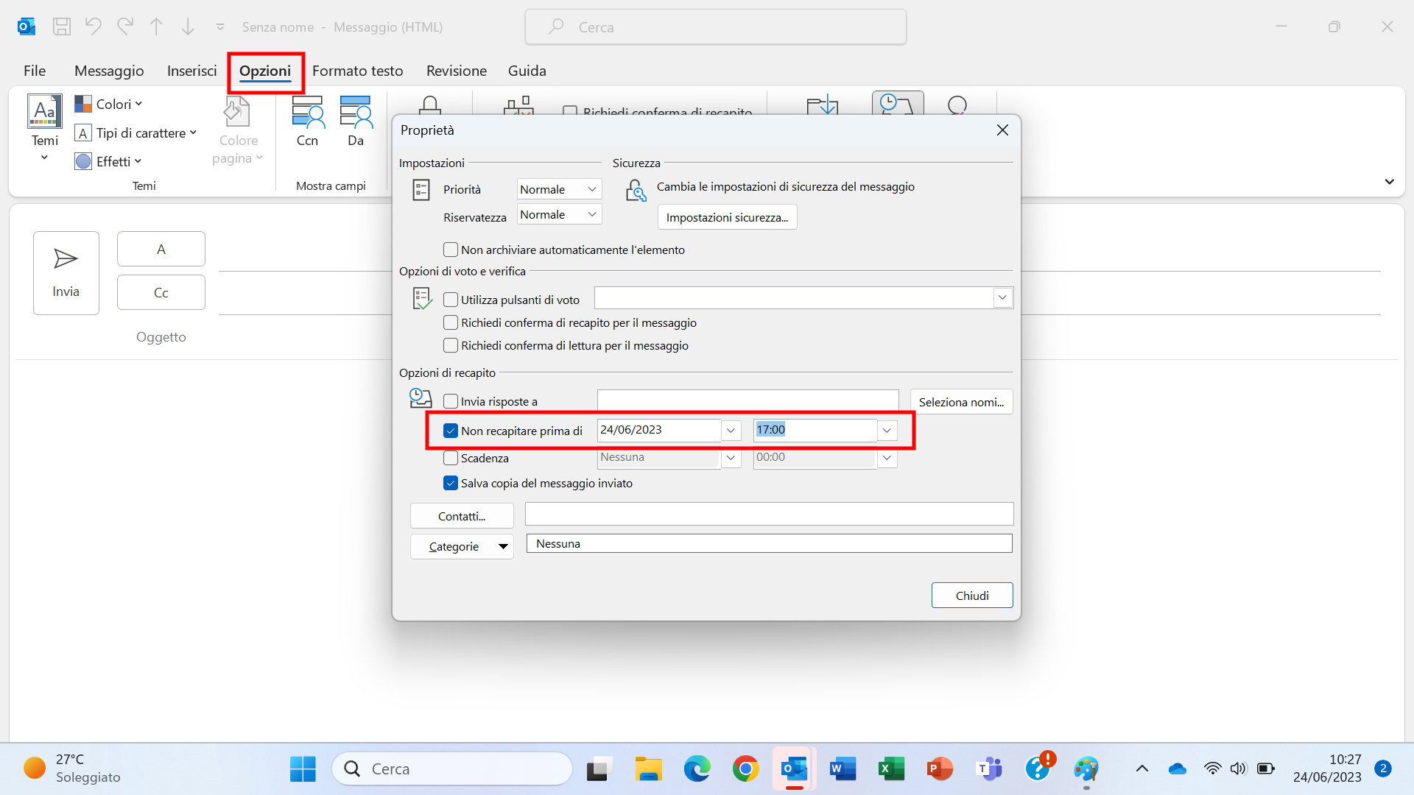Image resolution: width=1414 pixels, height=795 pixels.
Task: Open the Messaggio ribbon tab
Action: [108, 71]
